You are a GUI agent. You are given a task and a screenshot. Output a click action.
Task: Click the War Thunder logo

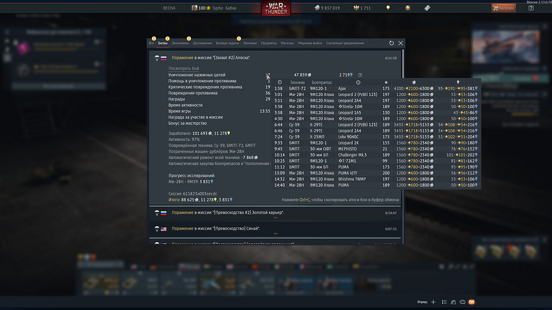click(275, 8)
